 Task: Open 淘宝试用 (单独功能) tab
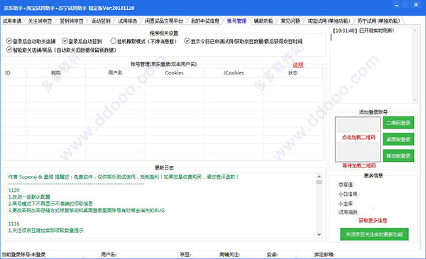[329, 21]
